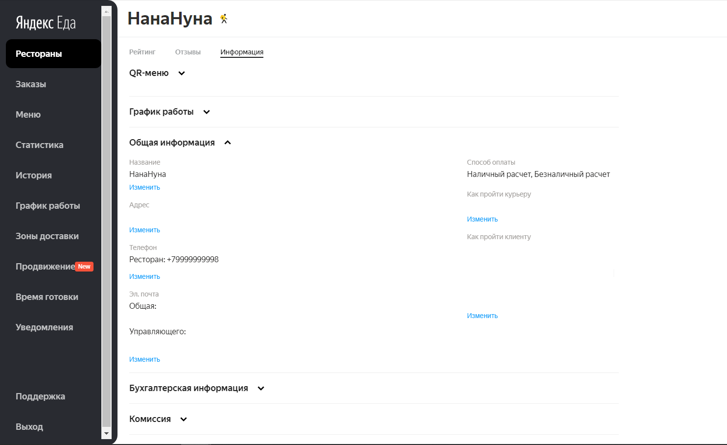This screenshot has width=727, height=445.
Task: Click the sidebar scrollbar down arrow
Action: pyautogui.click(x=106, y=434)
